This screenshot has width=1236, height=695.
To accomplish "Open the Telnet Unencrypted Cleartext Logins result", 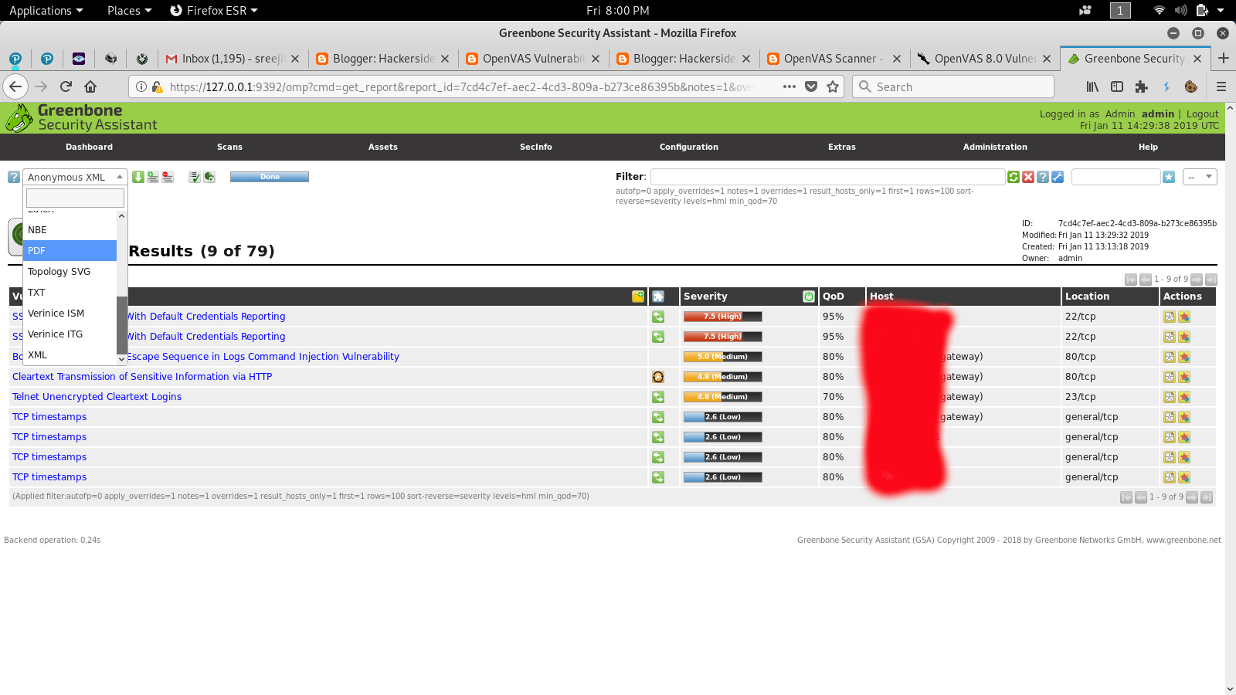I will pyautogui.click(x=97, y=396).
